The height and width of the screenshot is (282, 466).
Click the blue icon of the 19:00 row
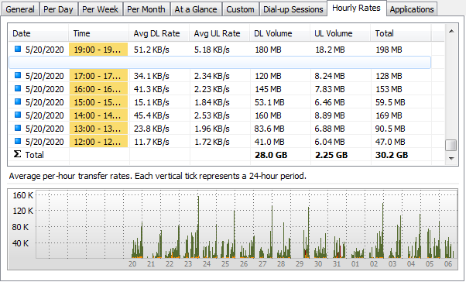coord(18,49)
